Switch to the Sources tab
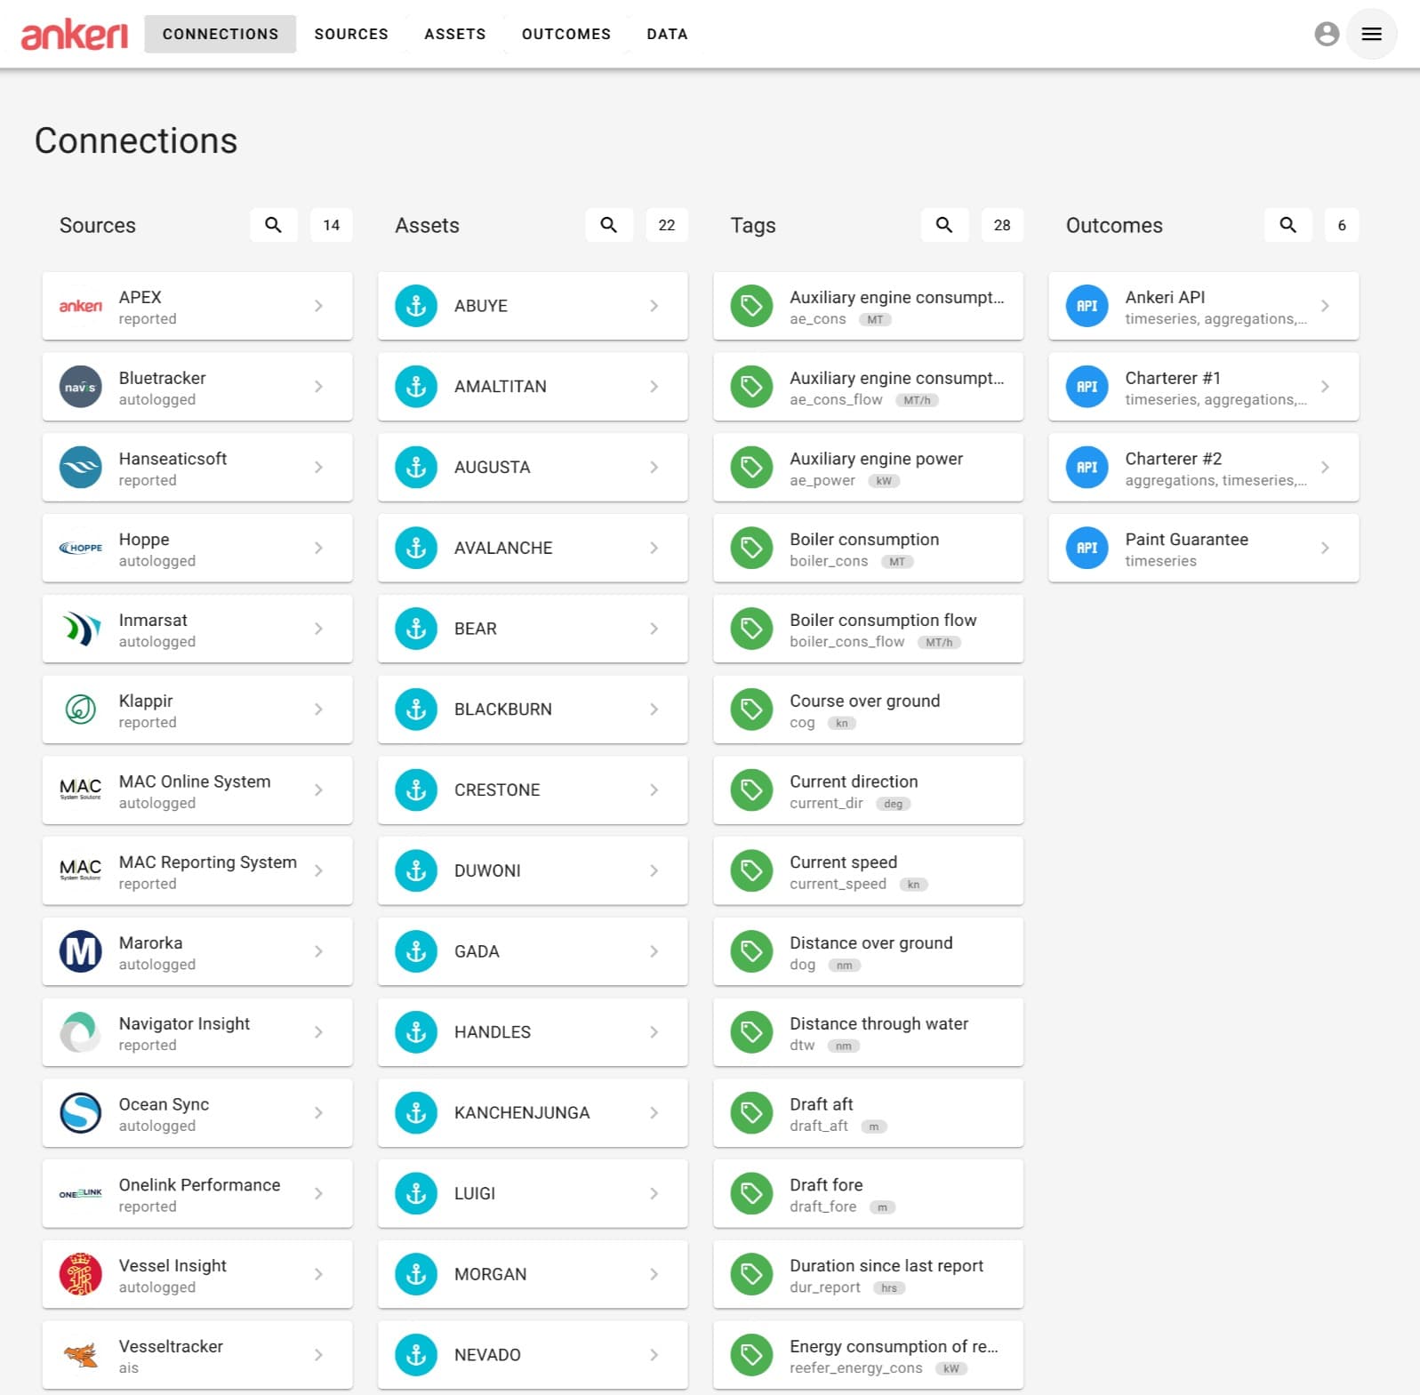The width and height of the screenshot is (1420, 1395). pyautogui.click(x=351, y=34)
